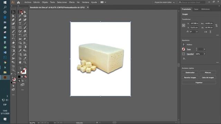The image size is (221, 124).
Task: Select Eyedropper tool in two-column toolbar
Action: [x=20, y=51]
